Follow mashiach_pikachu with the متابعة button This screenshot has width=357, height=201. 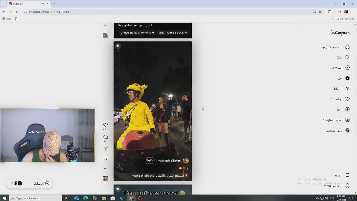tap(150, 161)
